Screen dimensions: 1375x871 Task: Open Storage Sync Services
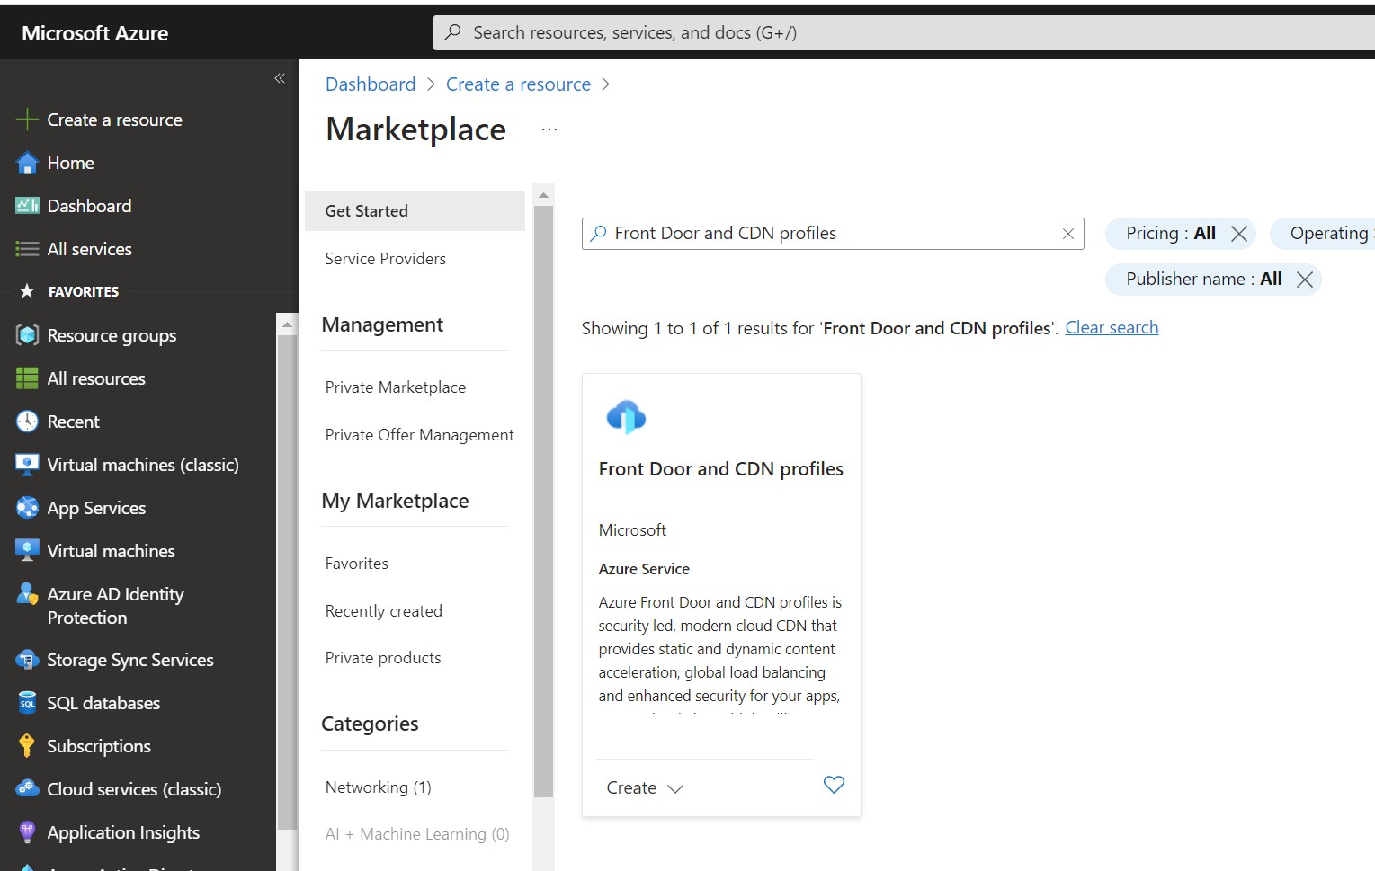pos(129,660)
